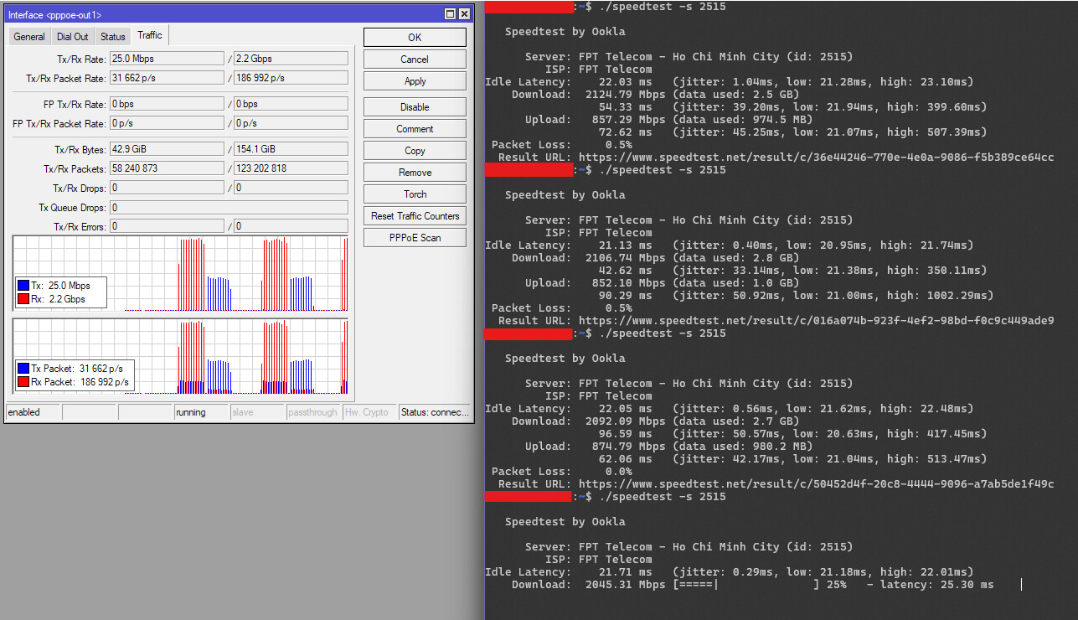Click the terminal download progress bar at 25%

click(746, 585)
